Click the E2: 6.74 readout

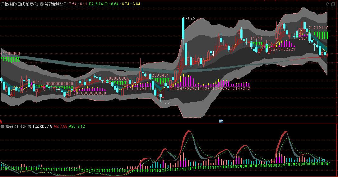pyautogui.click(x=96, y=4)
